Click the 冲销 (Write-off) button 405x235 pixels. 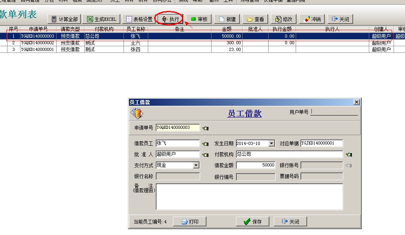(x=312, y=19)
